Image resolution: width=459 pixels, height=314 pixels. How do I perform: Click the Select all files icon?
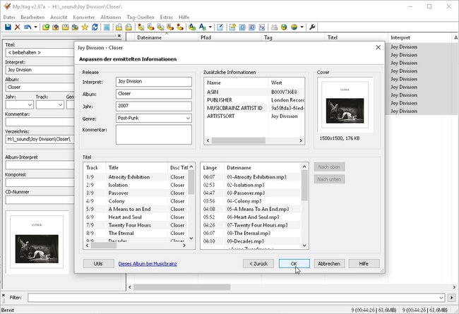(x=107, y=28)
